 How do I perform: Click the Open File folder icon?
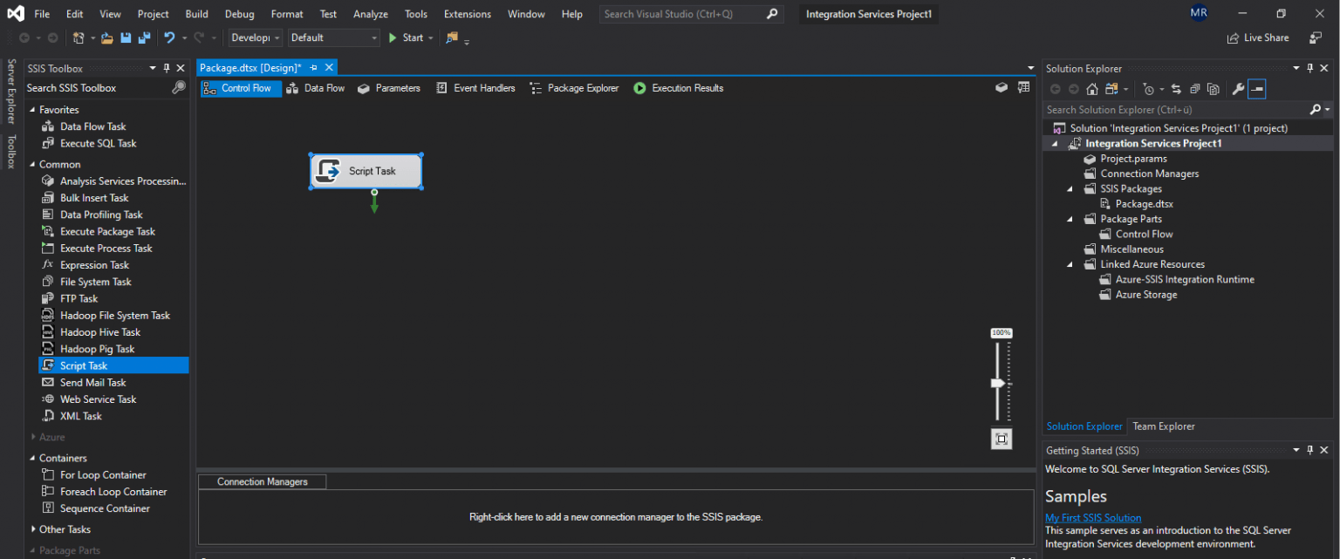pyautogui.click(x=107, y=37)
